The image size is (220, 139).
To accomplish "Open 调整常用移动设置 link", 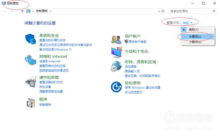I will pos(51,91).
